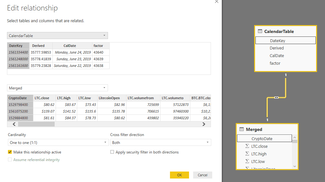The height and width of the screenshot is (182, 325).
Task: Select the factor column header in preview
Action: point(101,46)
